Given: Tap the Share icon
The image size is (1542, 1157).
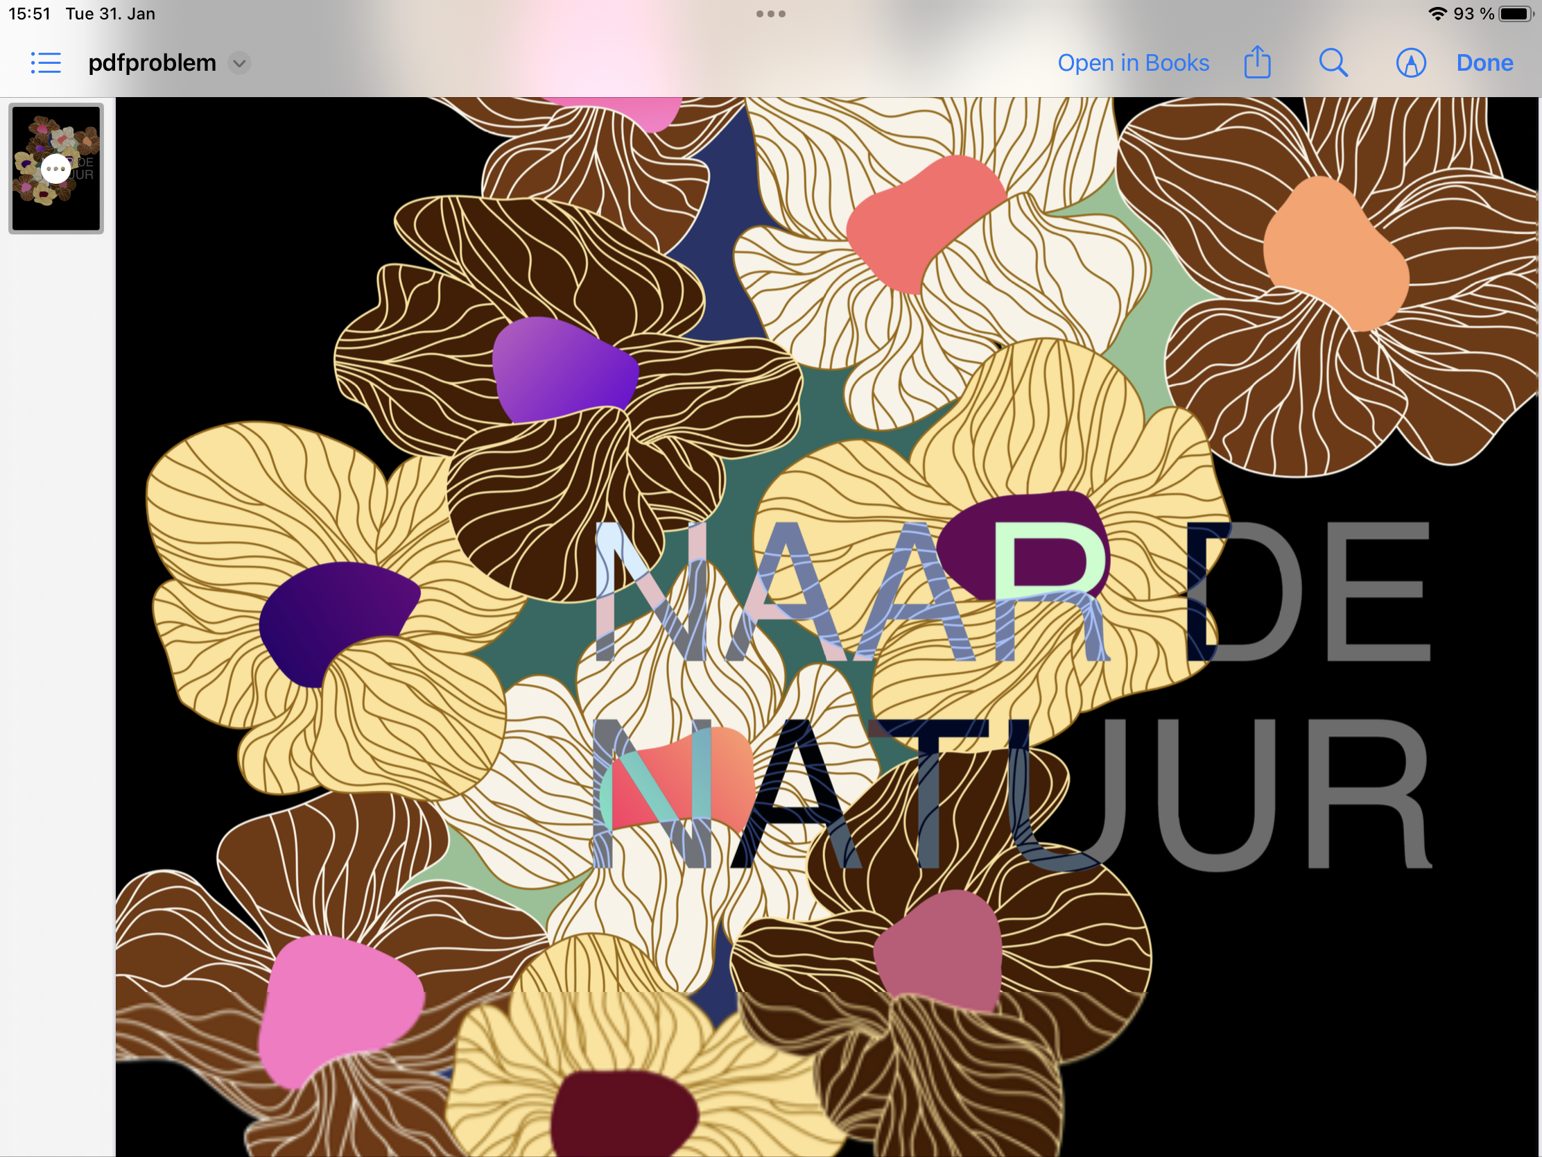Looking at the screenshot, I should tap(1257, 62).
